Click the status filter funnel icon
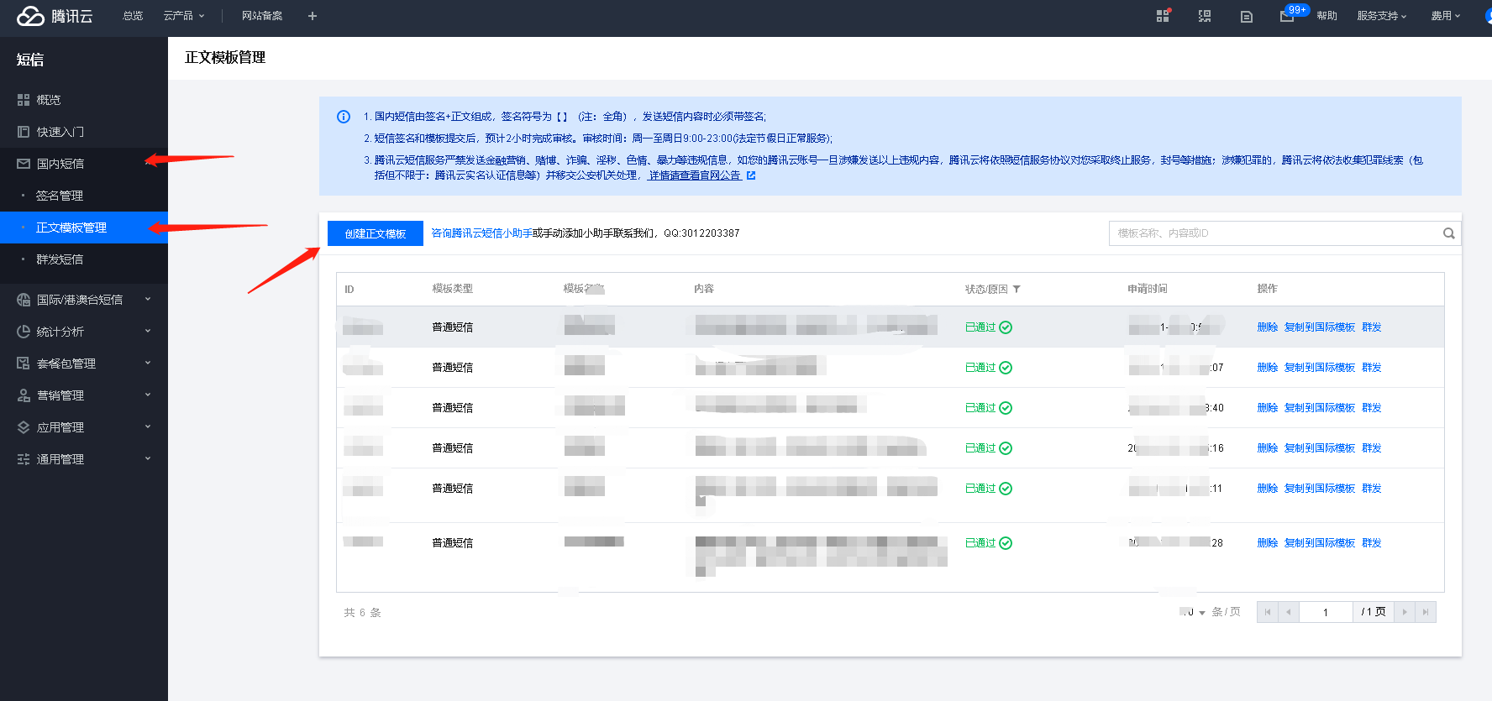The image size is (1492, 701). click(x=1017, y=289)
